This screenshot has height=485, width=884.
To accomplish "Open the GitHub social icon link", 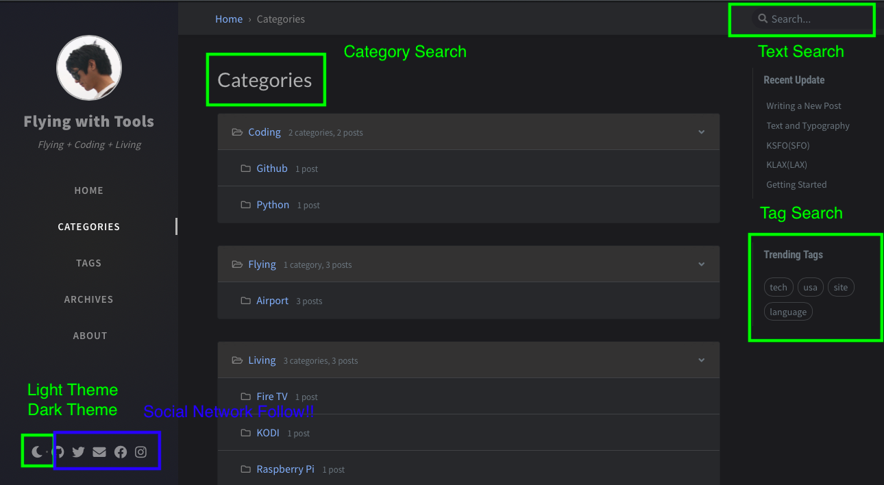I will (x=59, y=452).
